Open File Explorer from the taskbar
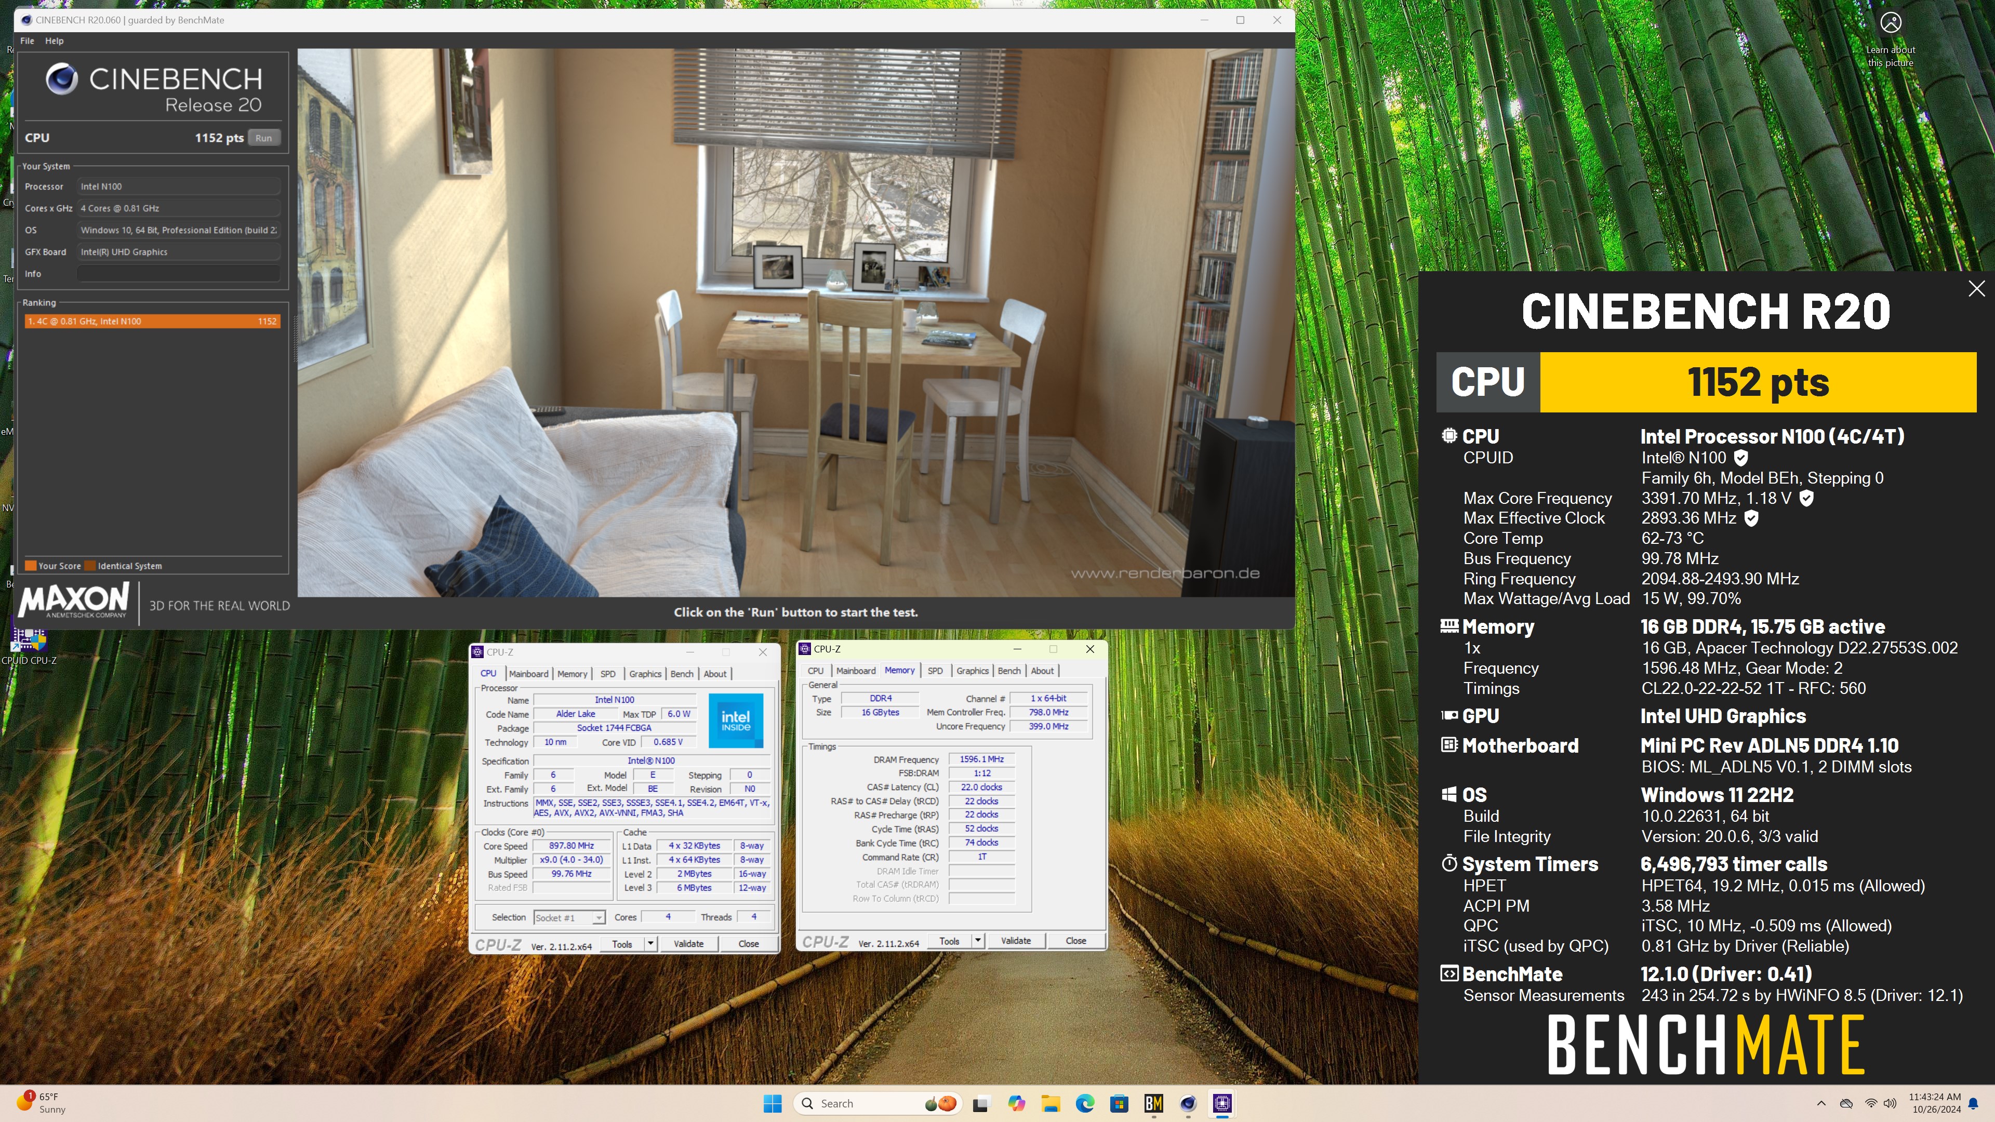1995x1122 pixels. (x=1050, y=1103)
